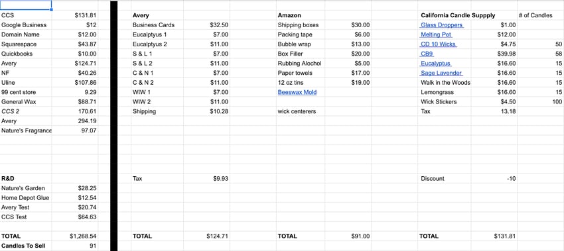Select the Avery TOTAL $124.71 cell
The width and height of the screenshot is (564, 251).
(207, 236)
